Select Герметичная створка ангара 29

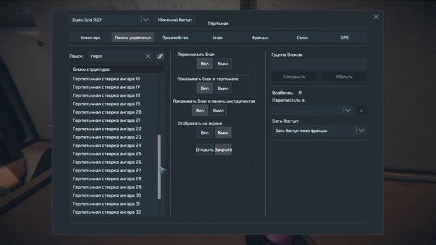(112, 187)
